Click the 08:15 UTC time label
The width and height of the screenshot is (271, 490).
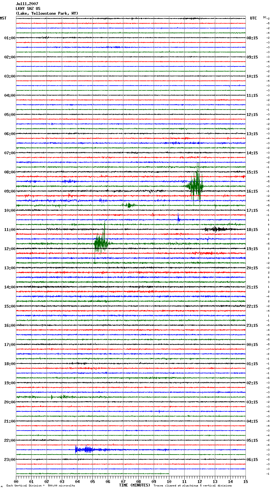coord(252,38)
